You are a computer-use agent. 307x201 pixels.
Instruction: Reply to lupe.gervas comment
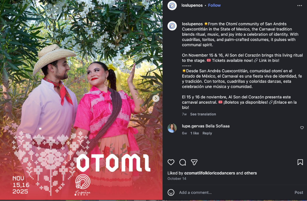coord(207,133)
